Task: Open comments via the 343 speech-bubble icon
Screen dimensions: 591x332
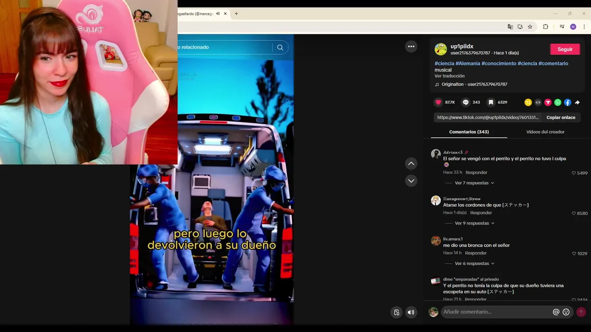Action: pyautogui.click(x=466, y=102)
